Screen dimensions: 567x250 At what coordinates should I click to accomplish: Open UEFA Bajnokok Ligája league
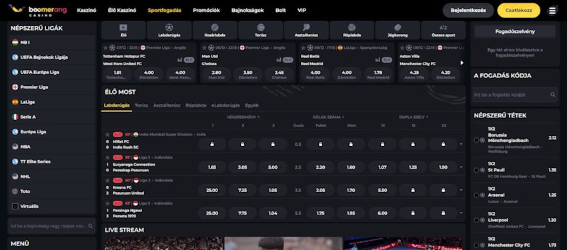click(52, 57)
